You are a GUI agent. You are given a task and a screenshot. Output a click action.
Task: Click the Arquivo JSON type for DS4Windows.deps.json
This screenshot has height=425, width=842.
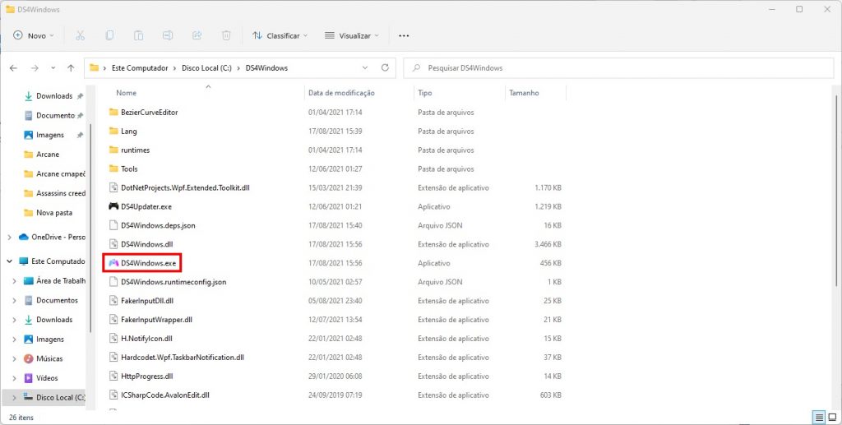pyautogui.click(x=440, y=225)
